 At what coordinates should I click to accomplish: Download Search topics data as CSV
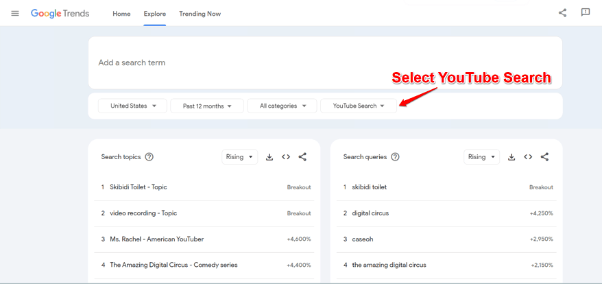269,157
